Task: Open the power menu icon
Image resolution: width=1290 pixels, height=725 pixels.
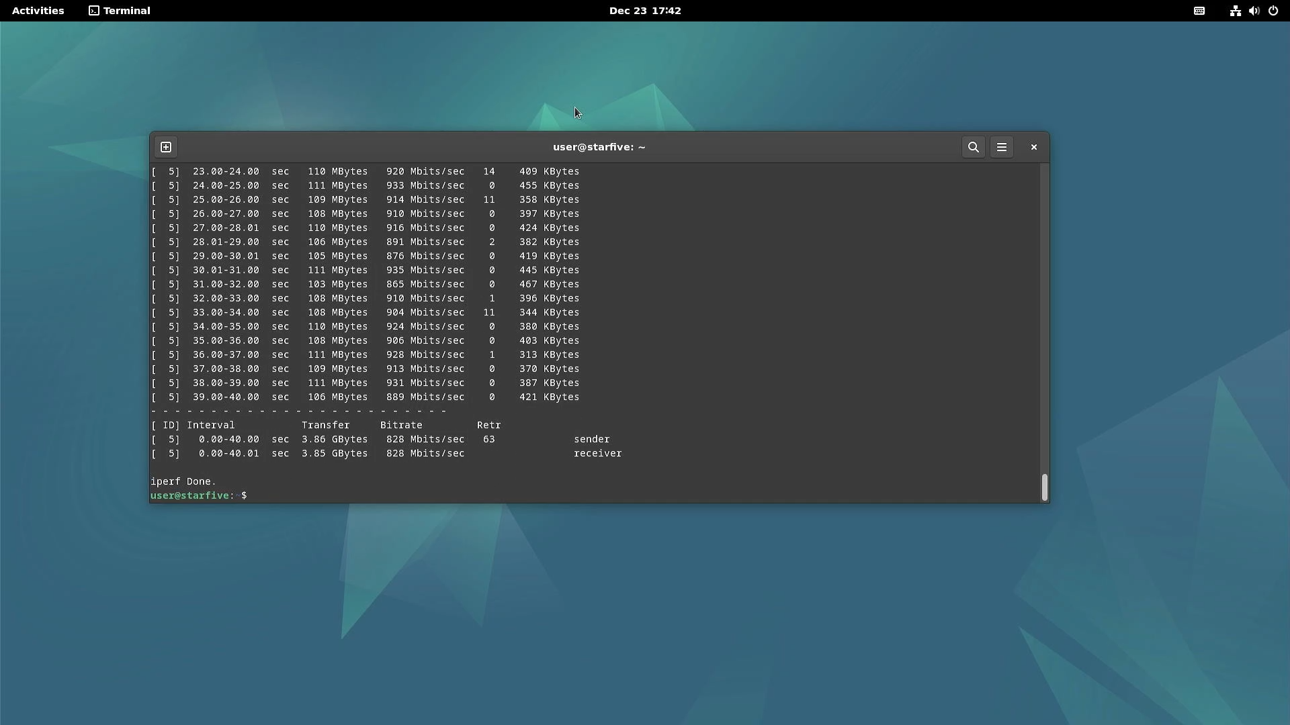Action: point(1273,11)
